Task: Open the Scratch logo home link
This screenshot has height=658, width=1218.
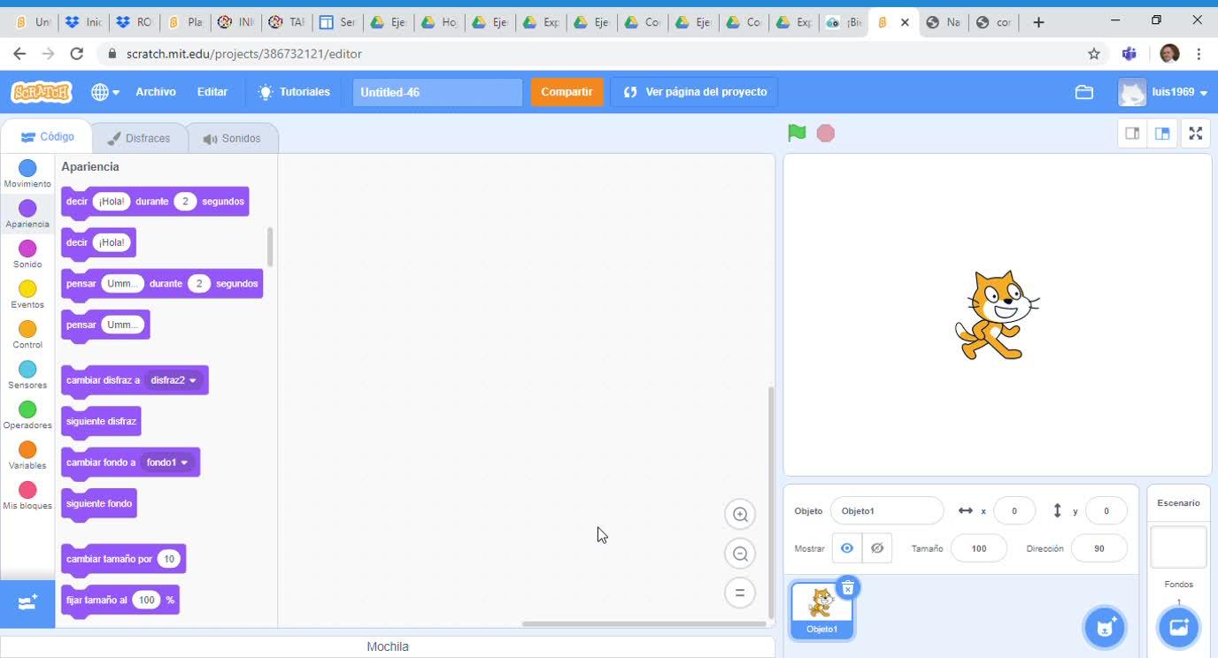Action: pyautogui.click(x=42, y=92)
